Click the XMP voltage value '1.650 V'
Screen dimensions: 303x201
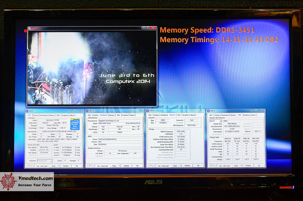click(256, 159)
